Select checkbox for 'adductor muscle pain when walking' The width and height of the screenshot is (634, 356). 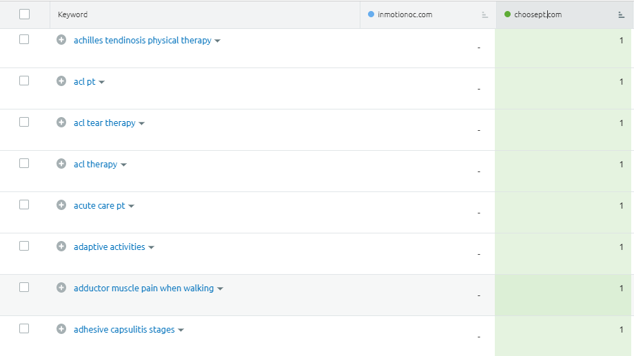point(24,287)
